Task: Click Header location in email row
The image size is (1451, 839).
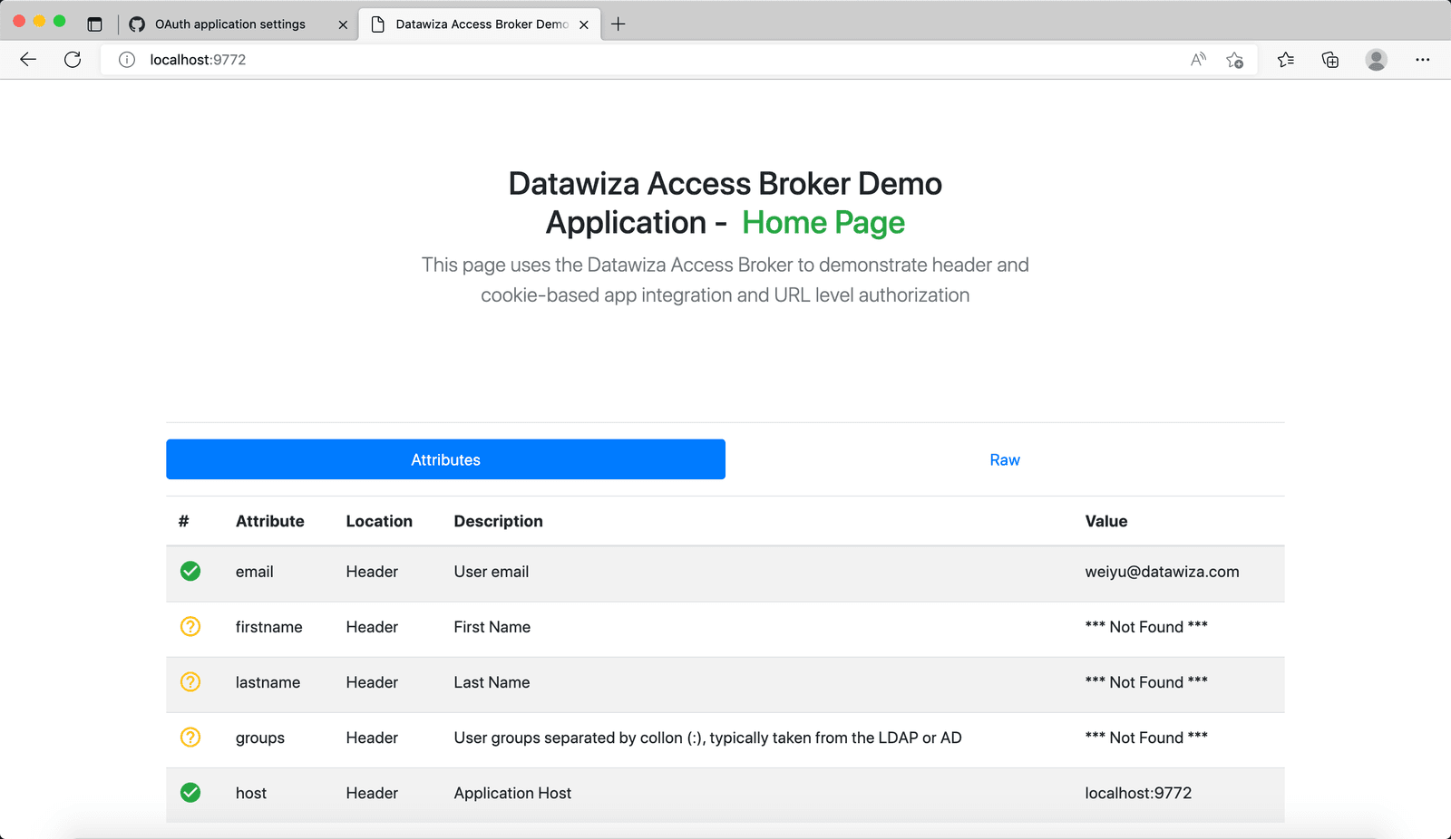Action: 372,572
